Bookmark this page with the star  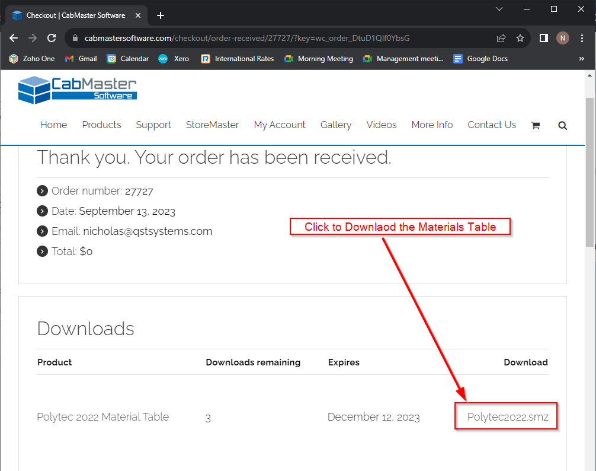point(520,38)
